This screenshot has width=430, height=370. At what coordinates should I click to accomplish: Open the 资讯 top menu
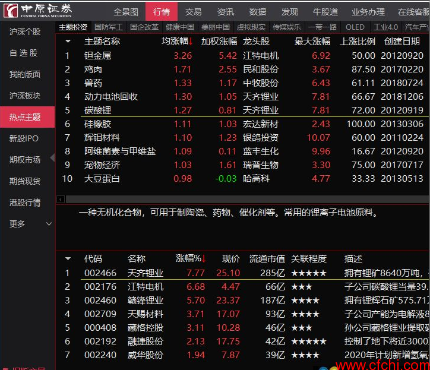coord(226,12)
